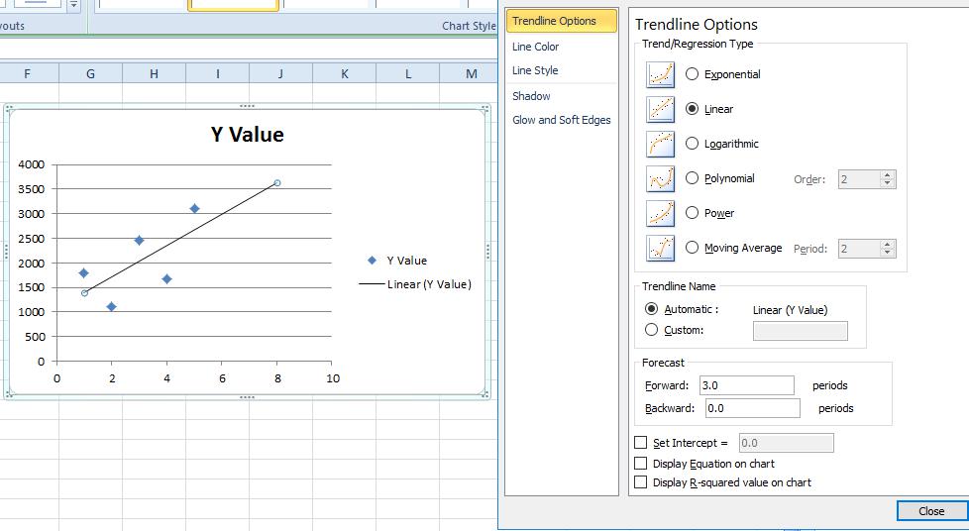Click the Polynomial trendline type icon
This screenshot has height=531, width=969.
tap(661, 178)
